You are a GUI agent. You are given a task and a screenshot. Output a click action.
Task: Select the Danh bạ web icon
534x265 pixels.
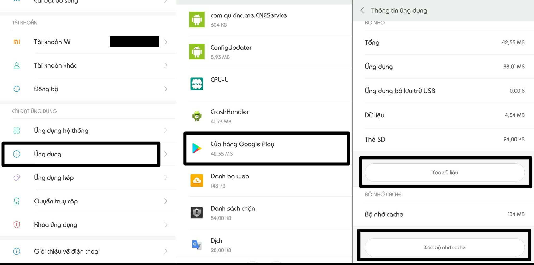click(197, 181)
